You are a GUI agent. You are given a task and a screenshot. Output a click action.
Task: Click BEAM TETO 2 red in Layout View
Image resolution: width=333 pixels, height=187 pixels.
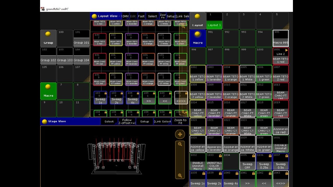point(100,39)
